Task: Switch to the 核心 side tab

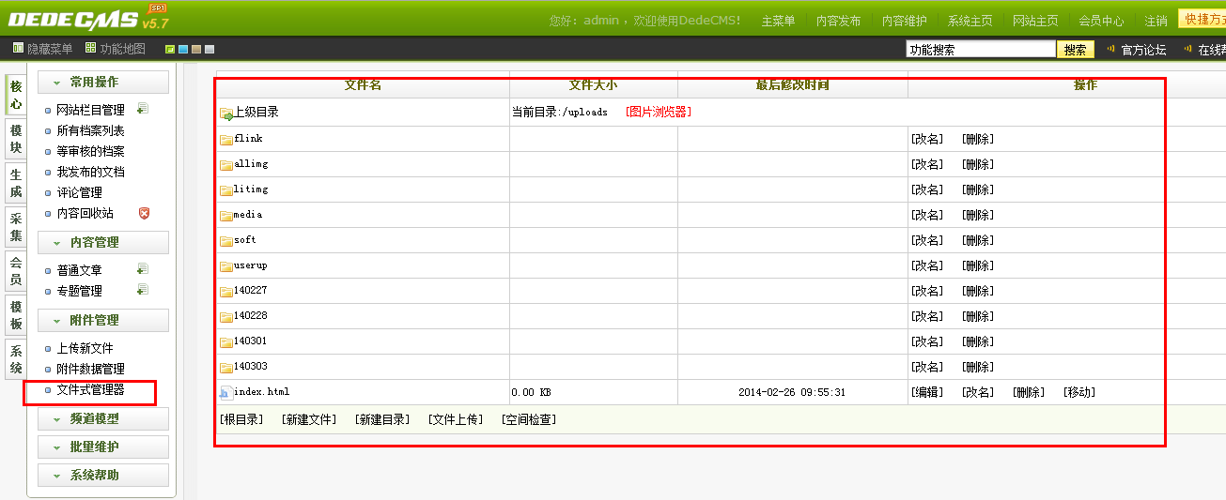Action: (16, 95)
